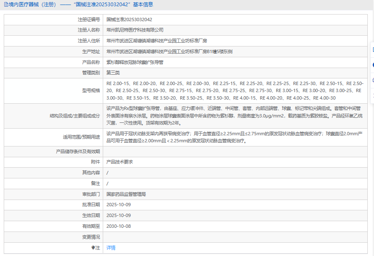Screen dimensions: 374x256
Task: Select product name 紫杉醇释放冠脉球囊扩张导管
Action: [x=135, y=62]
